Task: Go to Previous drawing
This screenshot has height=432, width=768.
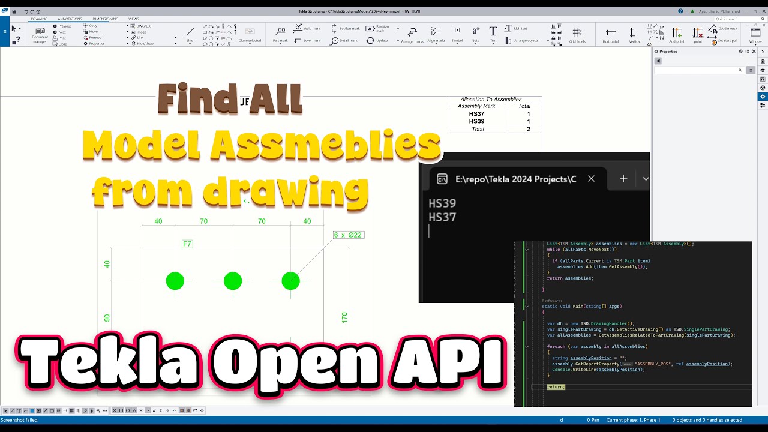Action: click(x=62, y=26)
